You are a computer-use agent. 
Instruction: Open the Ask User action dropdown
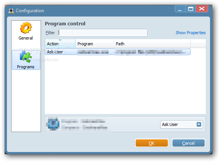(182, 124)
